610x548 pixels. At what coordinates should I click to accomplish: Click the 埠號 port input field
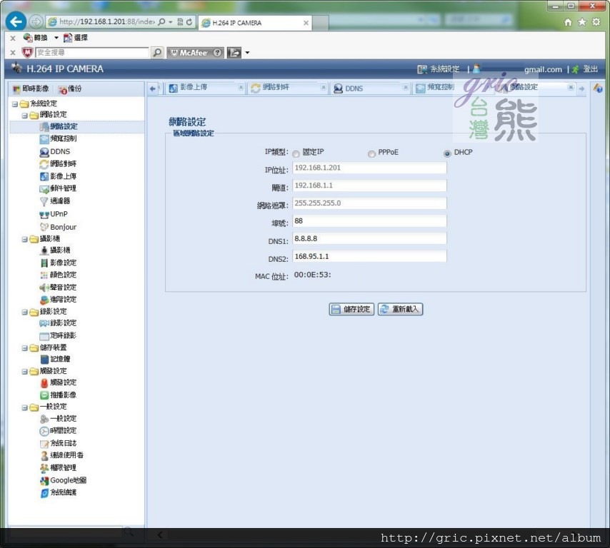pyautogui.click(x=369, y=221)
